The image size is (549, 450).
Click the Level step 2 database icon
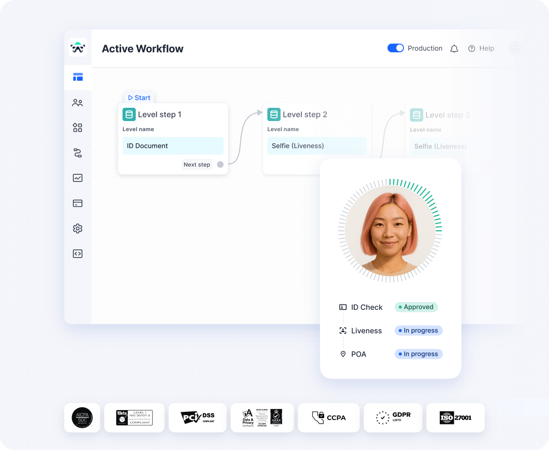(x=274, y=115)
